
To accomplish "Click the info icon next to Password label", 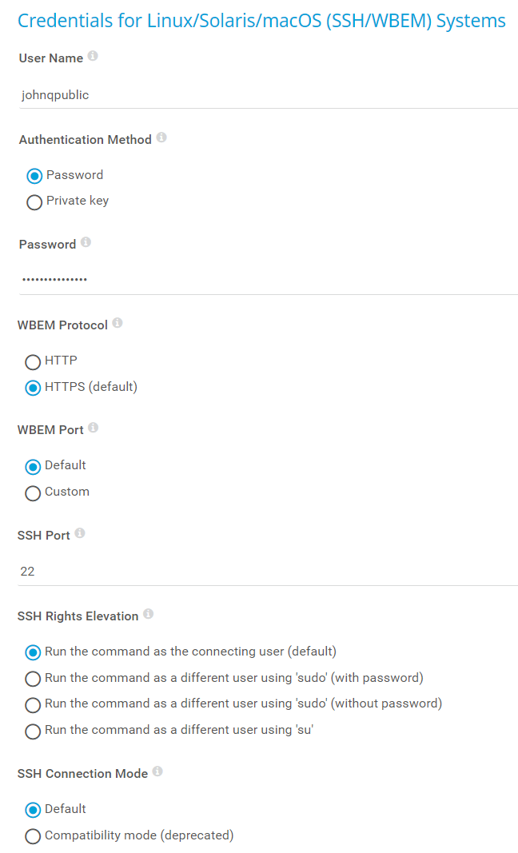I will 86,242.
